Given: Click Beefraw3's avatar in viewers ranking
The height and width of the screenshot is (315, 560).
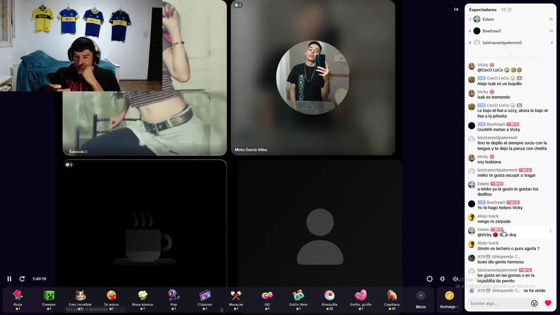Looking at the screenshot, I should (x=477, y=31).
